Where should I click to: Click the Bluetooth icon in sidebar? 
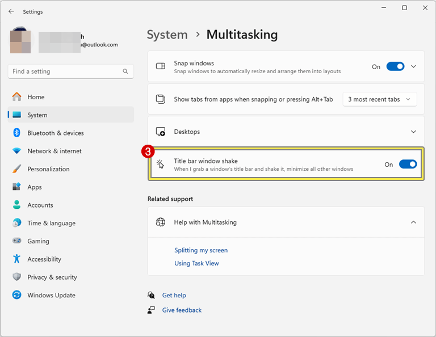(16, 133)
